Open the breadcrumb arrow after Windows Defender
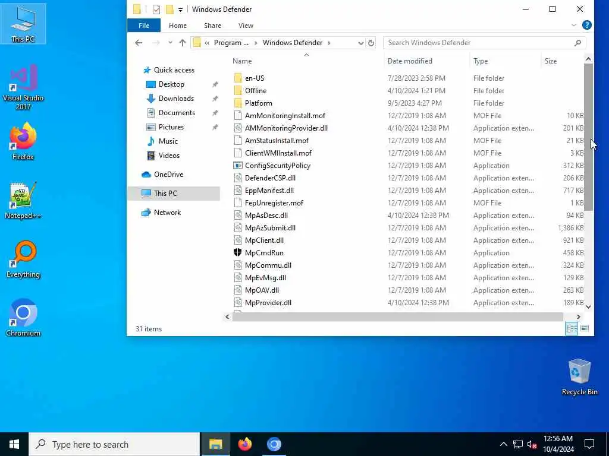This screenshot has height=456, width=609. (329, 43)
